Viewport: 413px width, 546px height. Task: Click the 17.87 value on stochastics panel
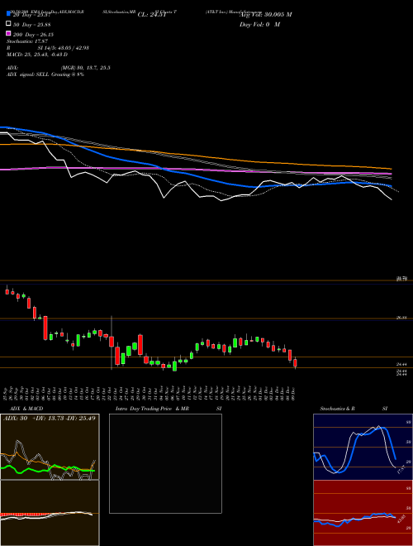coord(401,469)
